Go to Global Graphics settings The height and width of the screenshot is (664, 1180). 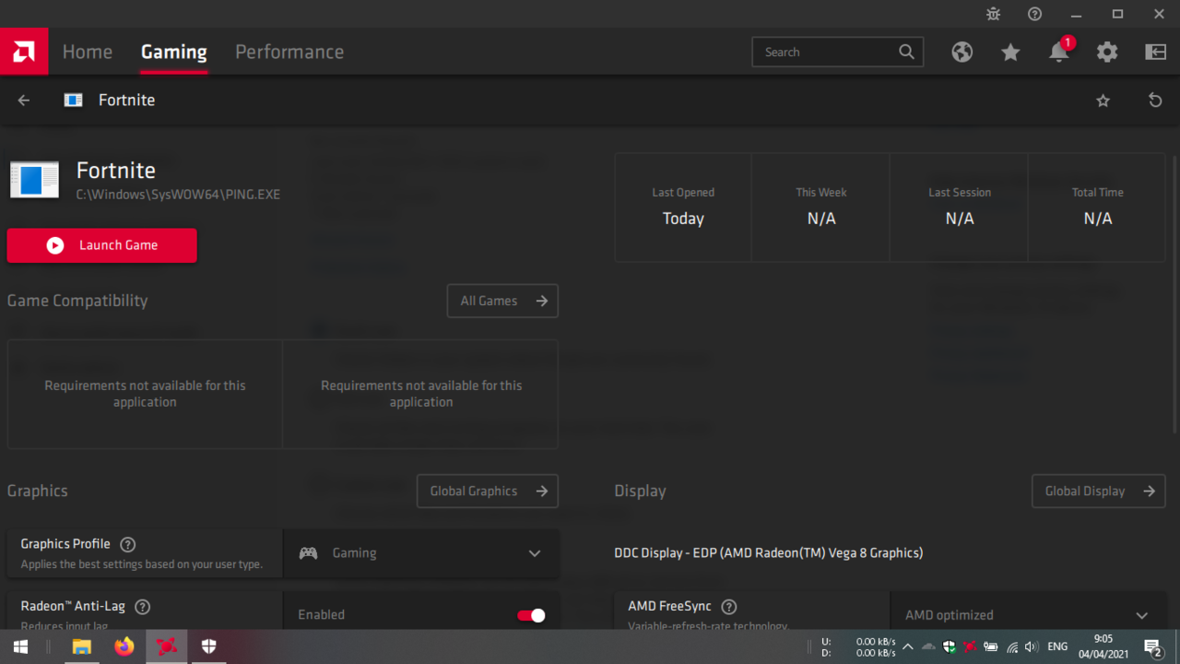tap(488, 492)
